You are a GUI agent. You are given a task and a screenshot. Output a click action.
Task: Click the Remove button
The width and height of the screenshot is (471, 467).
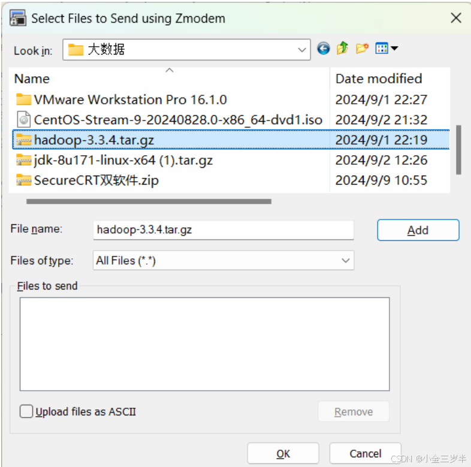pos(354,411)
